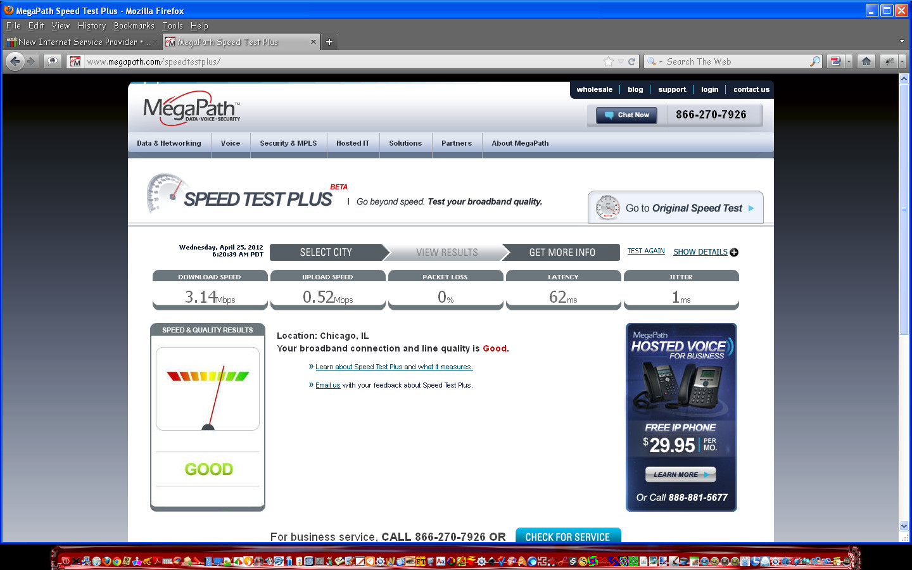Open the About MegaPath nav item
Image resolution: width=912 pixels, height=570 pixels.
(520, 143)
